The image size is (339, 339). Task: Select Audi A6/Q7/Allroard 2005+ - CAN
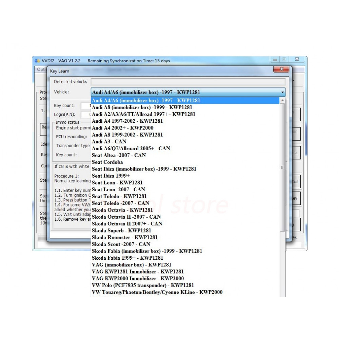click(131, 148)
